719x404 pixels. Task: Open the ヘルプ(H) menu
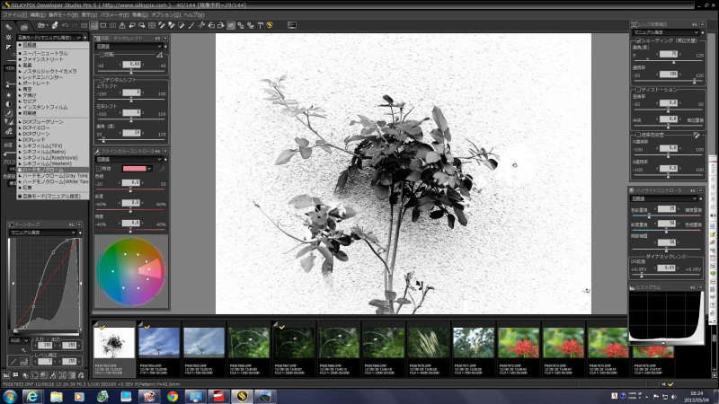coord(194,14)
